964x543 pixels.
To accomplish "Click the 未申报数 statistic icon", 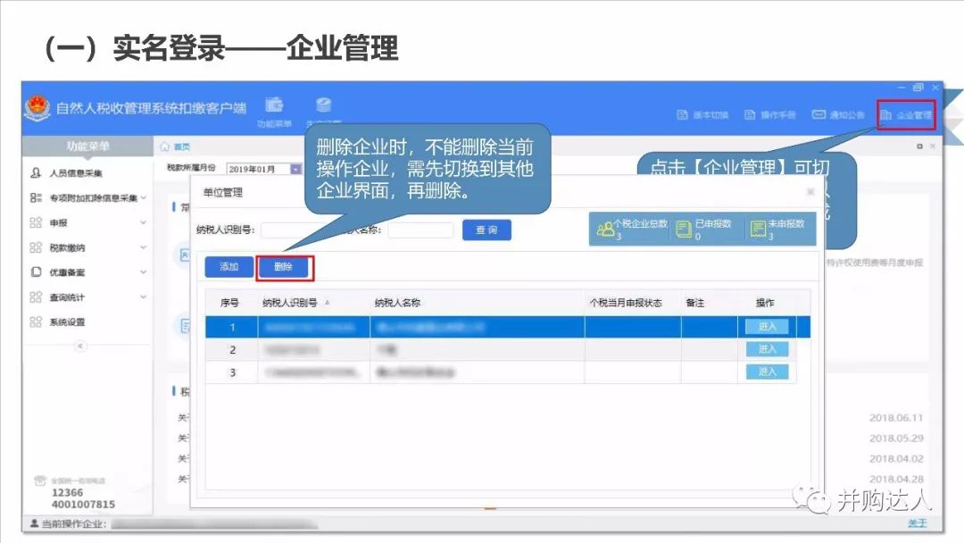I will coord(758,230).
